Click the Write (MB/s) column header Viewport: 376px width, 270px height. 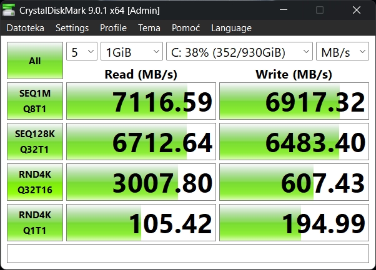coord(294,74)
